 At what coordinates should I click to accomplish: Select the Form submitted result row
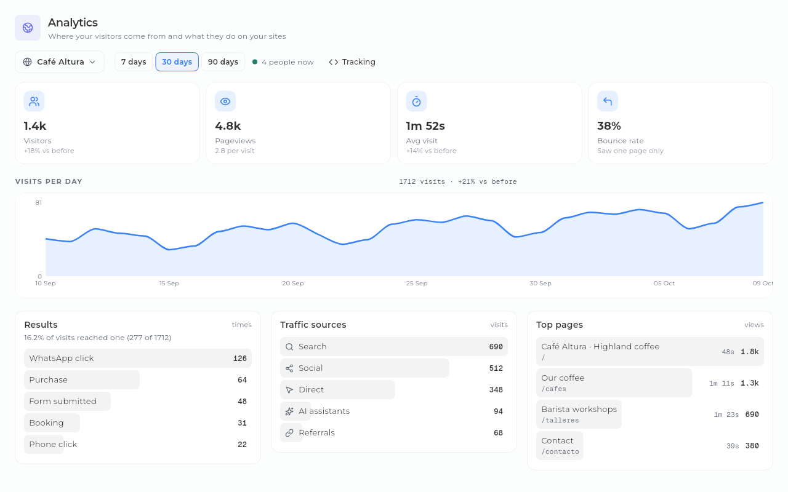(x=138, y=402)
